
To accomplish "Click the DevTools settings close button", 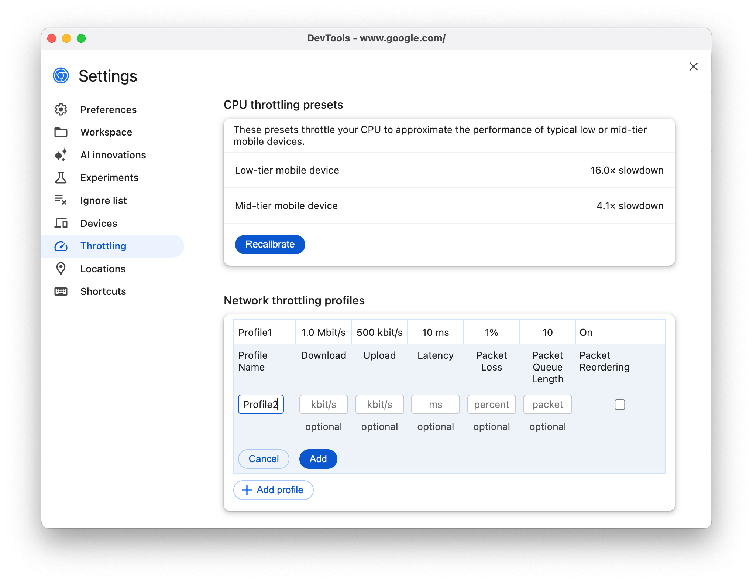I will tap(694, 67).
